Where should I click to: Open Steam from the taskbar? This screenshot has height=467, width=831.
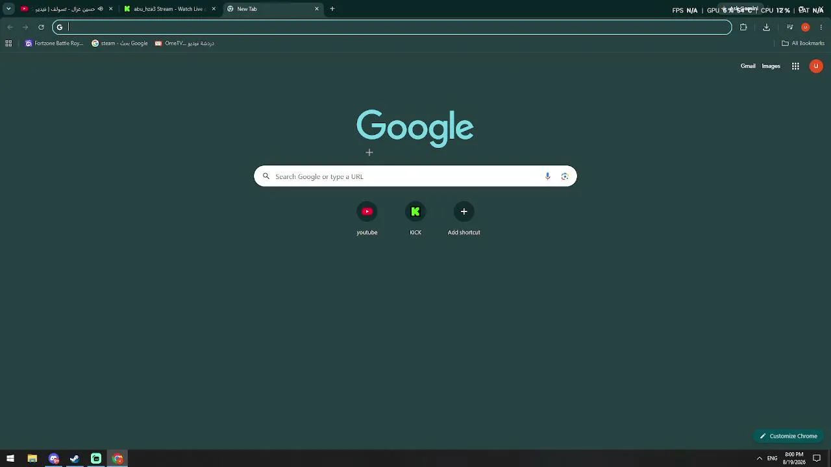click(75, 459)
